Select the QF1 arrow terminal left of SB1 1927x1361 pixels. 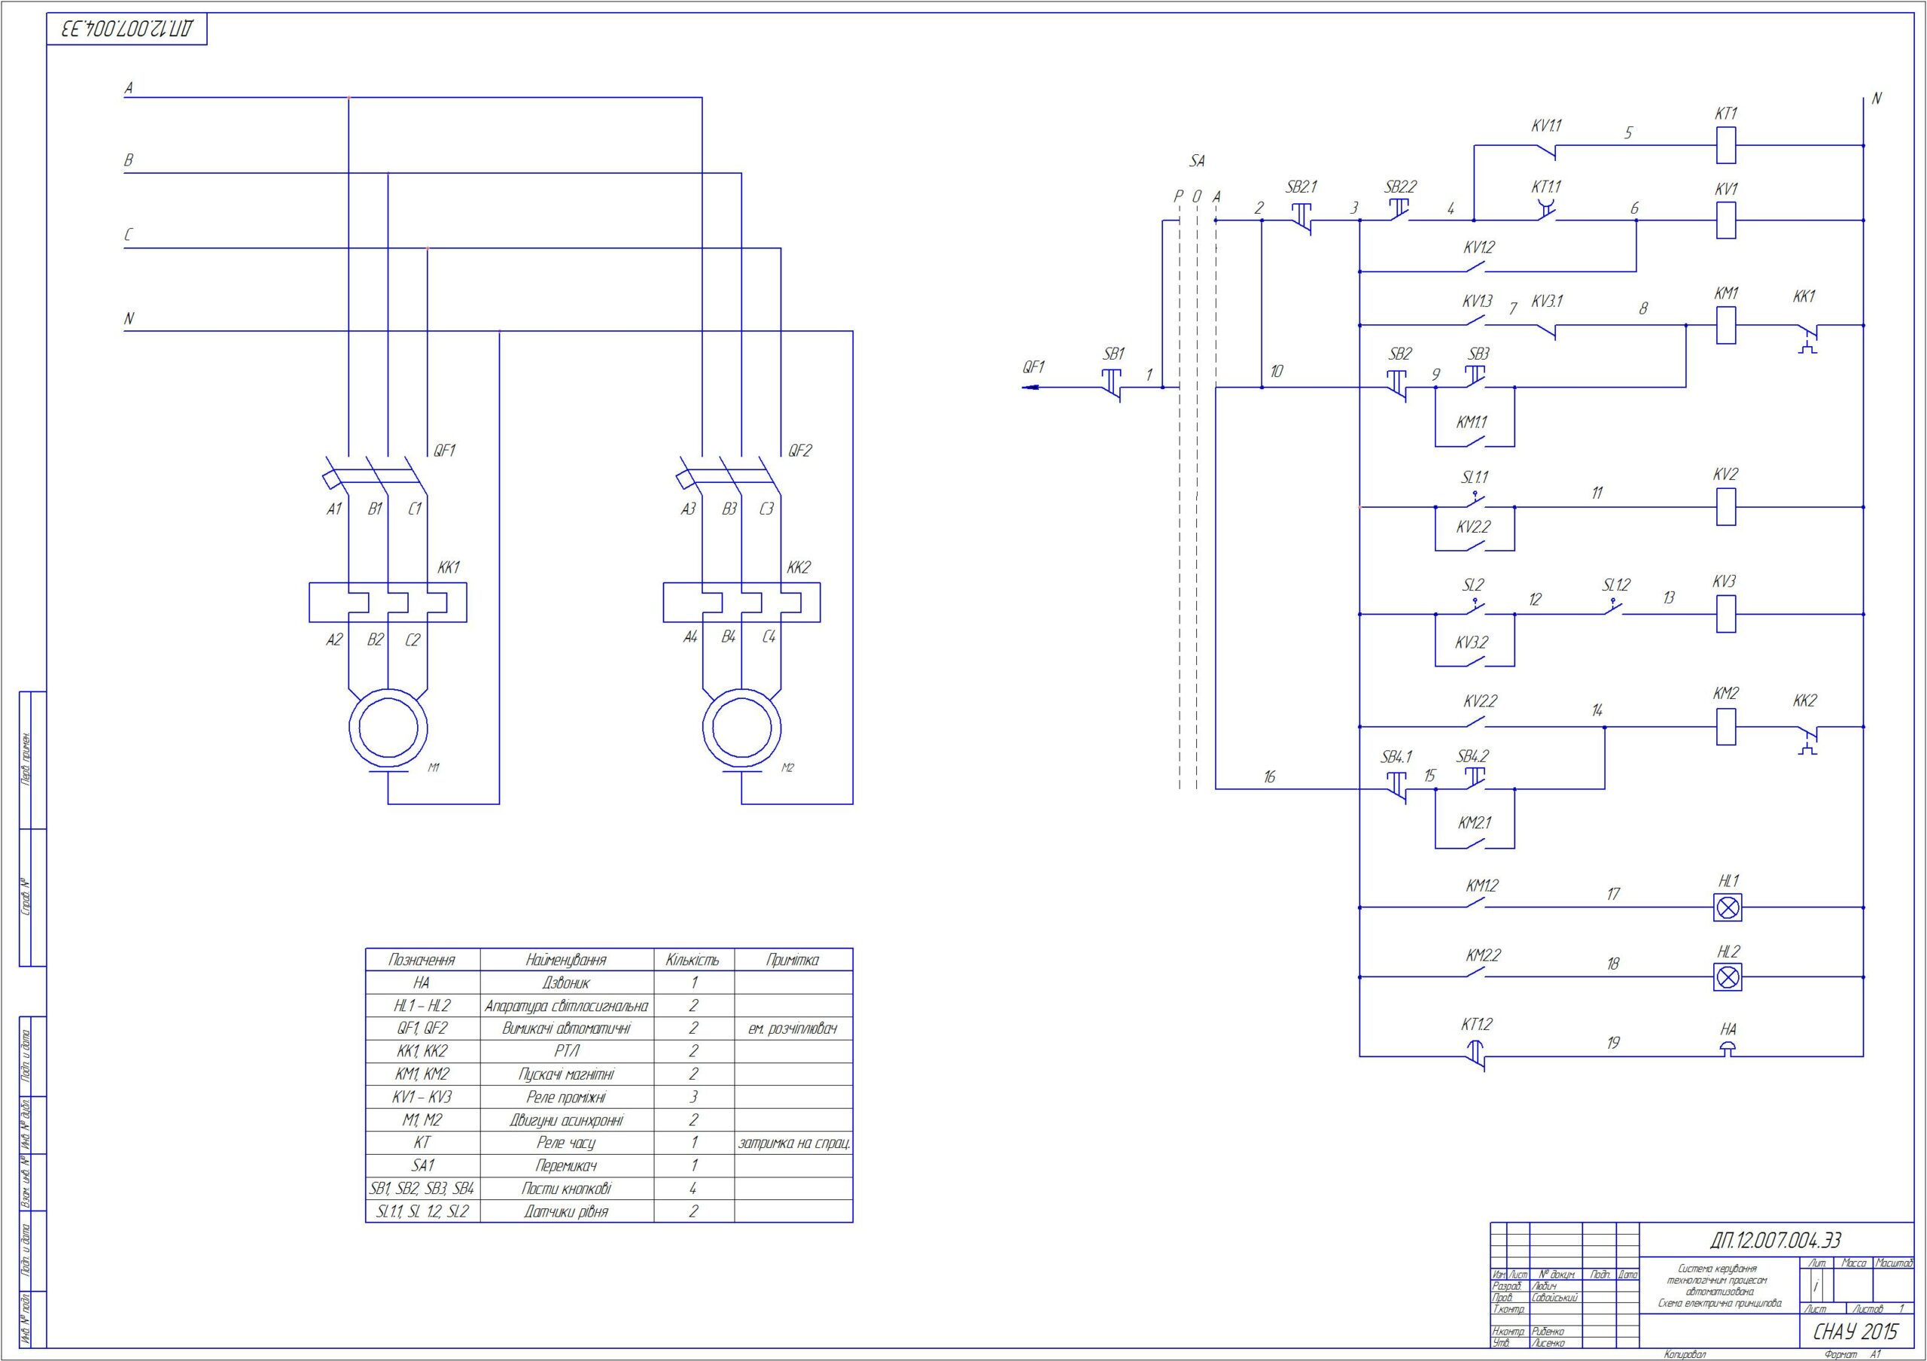pyautogui.click(x=1031, y=387)
